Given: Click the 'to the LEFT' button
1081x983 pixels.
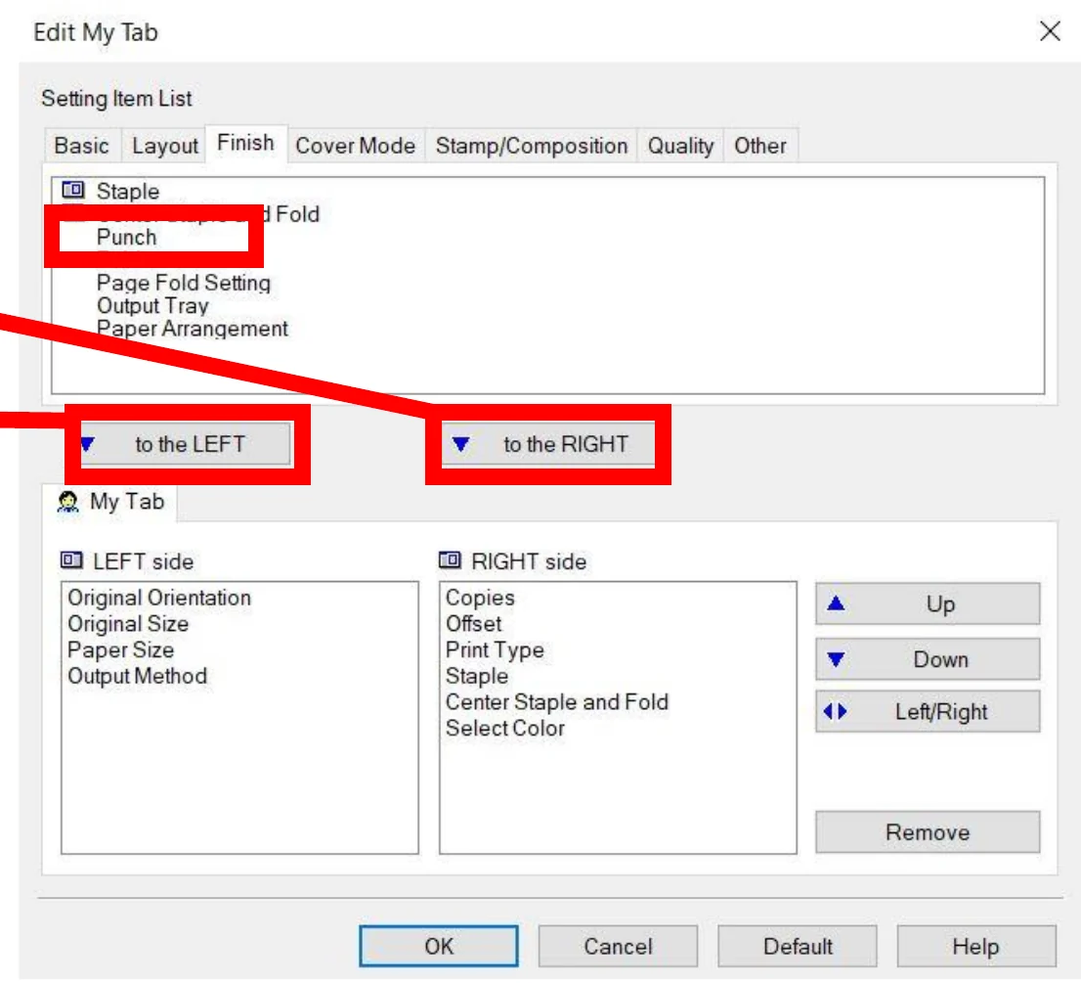Looking at the screenshot, I should point(186,443).
